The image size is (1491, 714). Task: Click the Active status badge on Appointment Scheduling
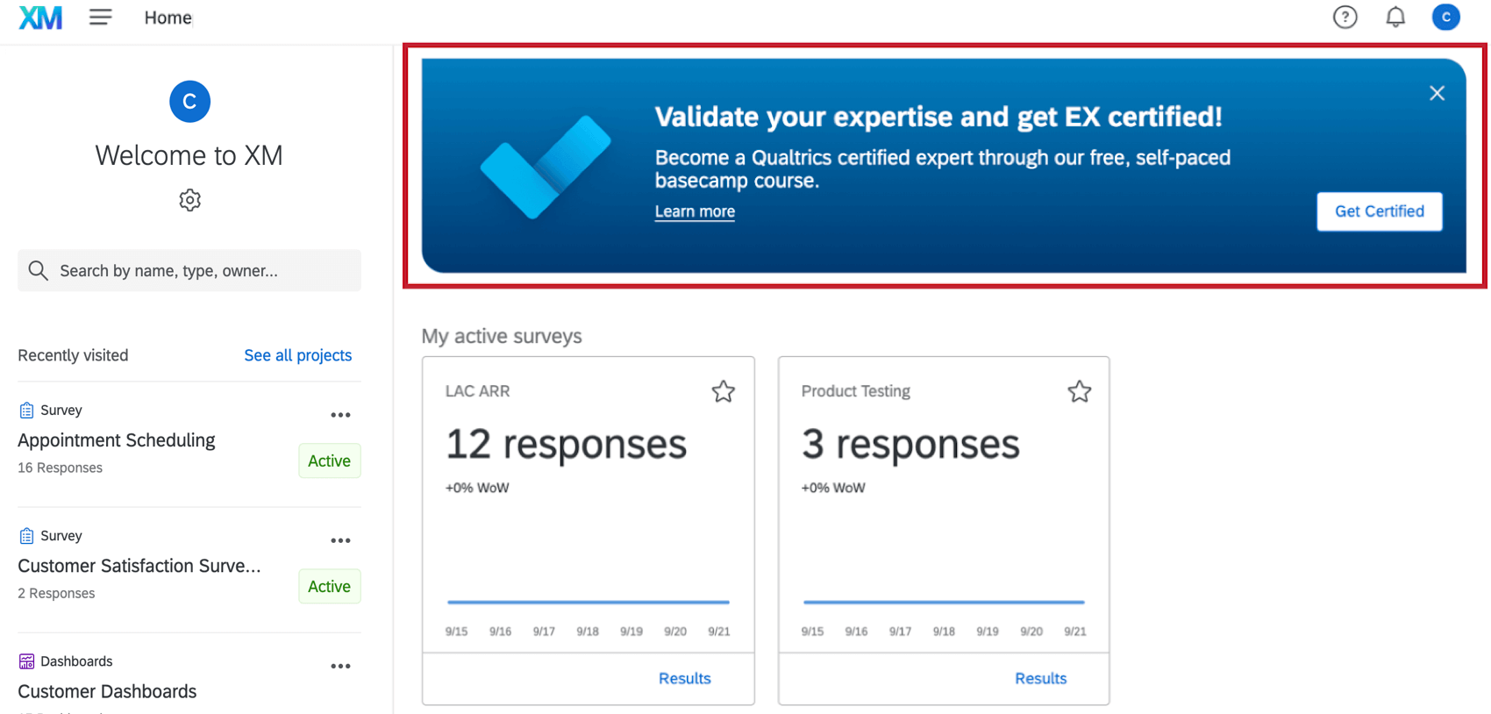(x=329, y=460)
